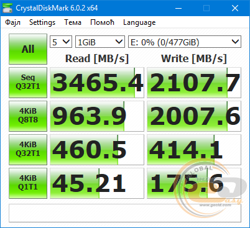Click the Seq Q32T1 write result 2107.7

194,83
